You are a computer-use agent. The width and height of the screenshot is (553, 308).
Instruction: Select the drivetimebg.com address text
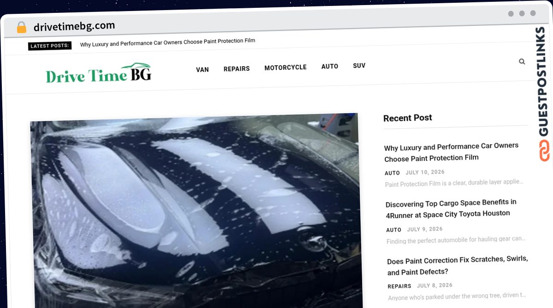tap(74, 26)
